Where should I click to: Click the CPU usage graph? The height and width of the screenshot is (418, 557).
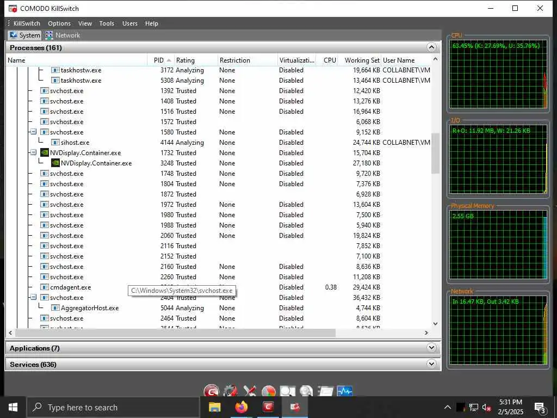(x=498, y=75)
